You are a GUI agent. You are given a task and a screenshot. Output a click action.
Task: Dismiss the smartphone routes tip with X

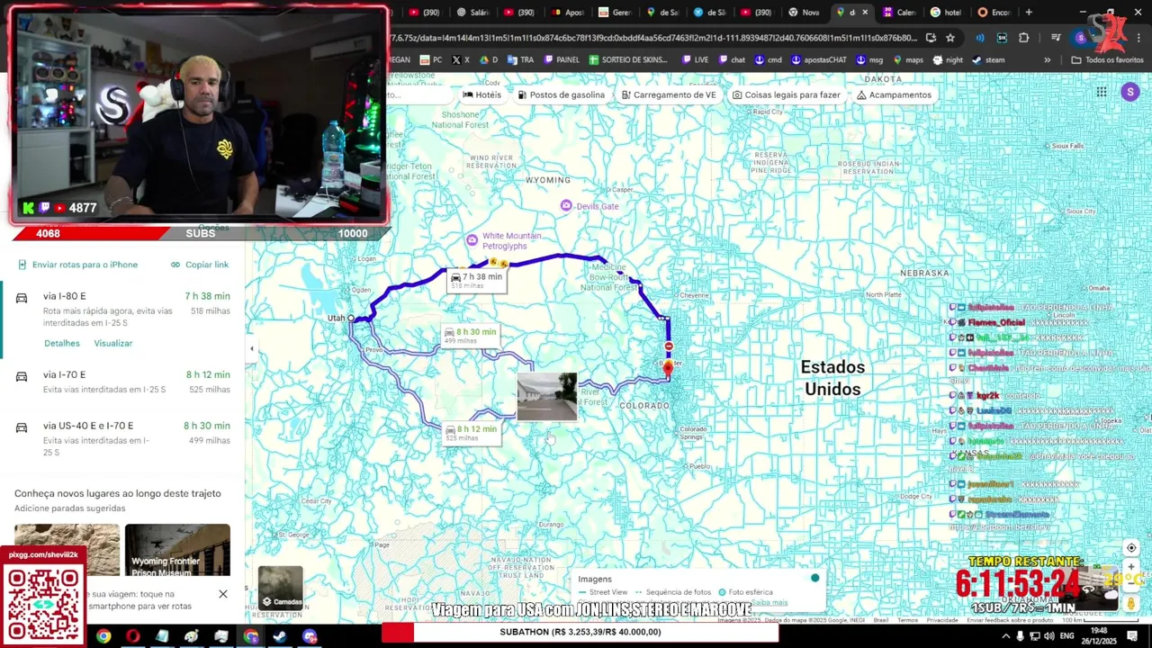click(223, 594)
